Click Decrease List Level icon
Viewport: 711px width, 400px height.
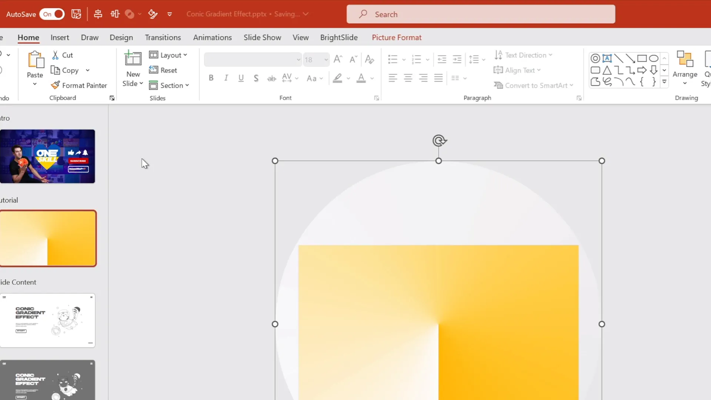point(442,59)
